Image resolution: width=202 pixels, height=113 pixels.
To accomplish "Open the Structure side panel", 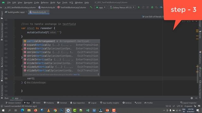I will coord(2,62).
